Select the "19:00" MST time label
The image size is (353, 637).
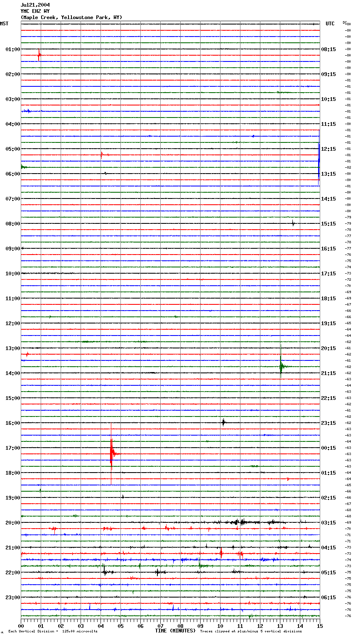[13, 498]
